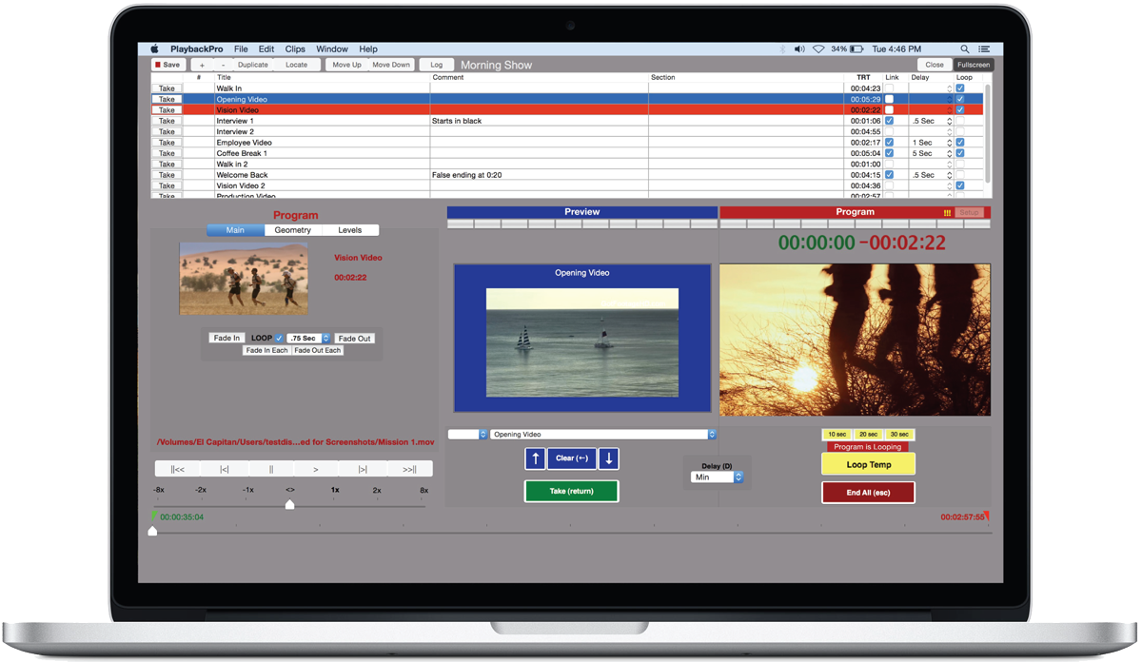Open the .75 Sec fade duration dropdown
Screen dimensions: 1142x662
[x=309, y=338]
